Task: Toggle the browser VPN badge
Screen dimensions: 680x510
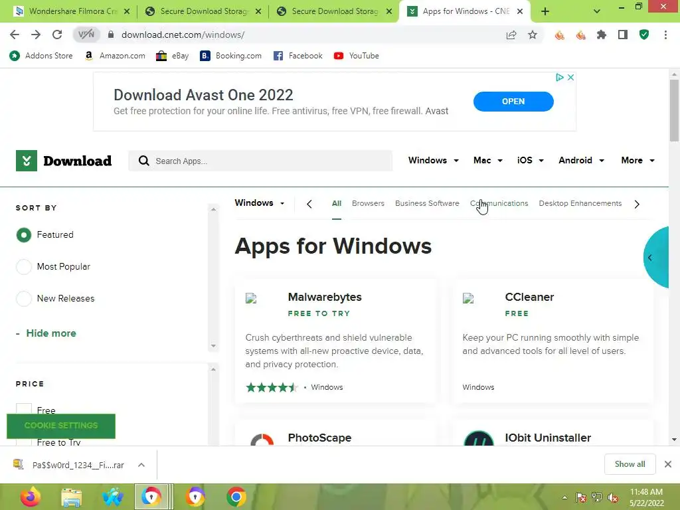Action: pyautogui.click(x=86, y=35)
